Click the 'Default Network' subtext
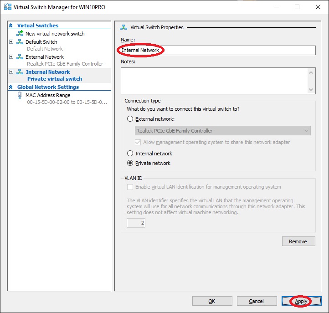 click(x=45, y=49)
